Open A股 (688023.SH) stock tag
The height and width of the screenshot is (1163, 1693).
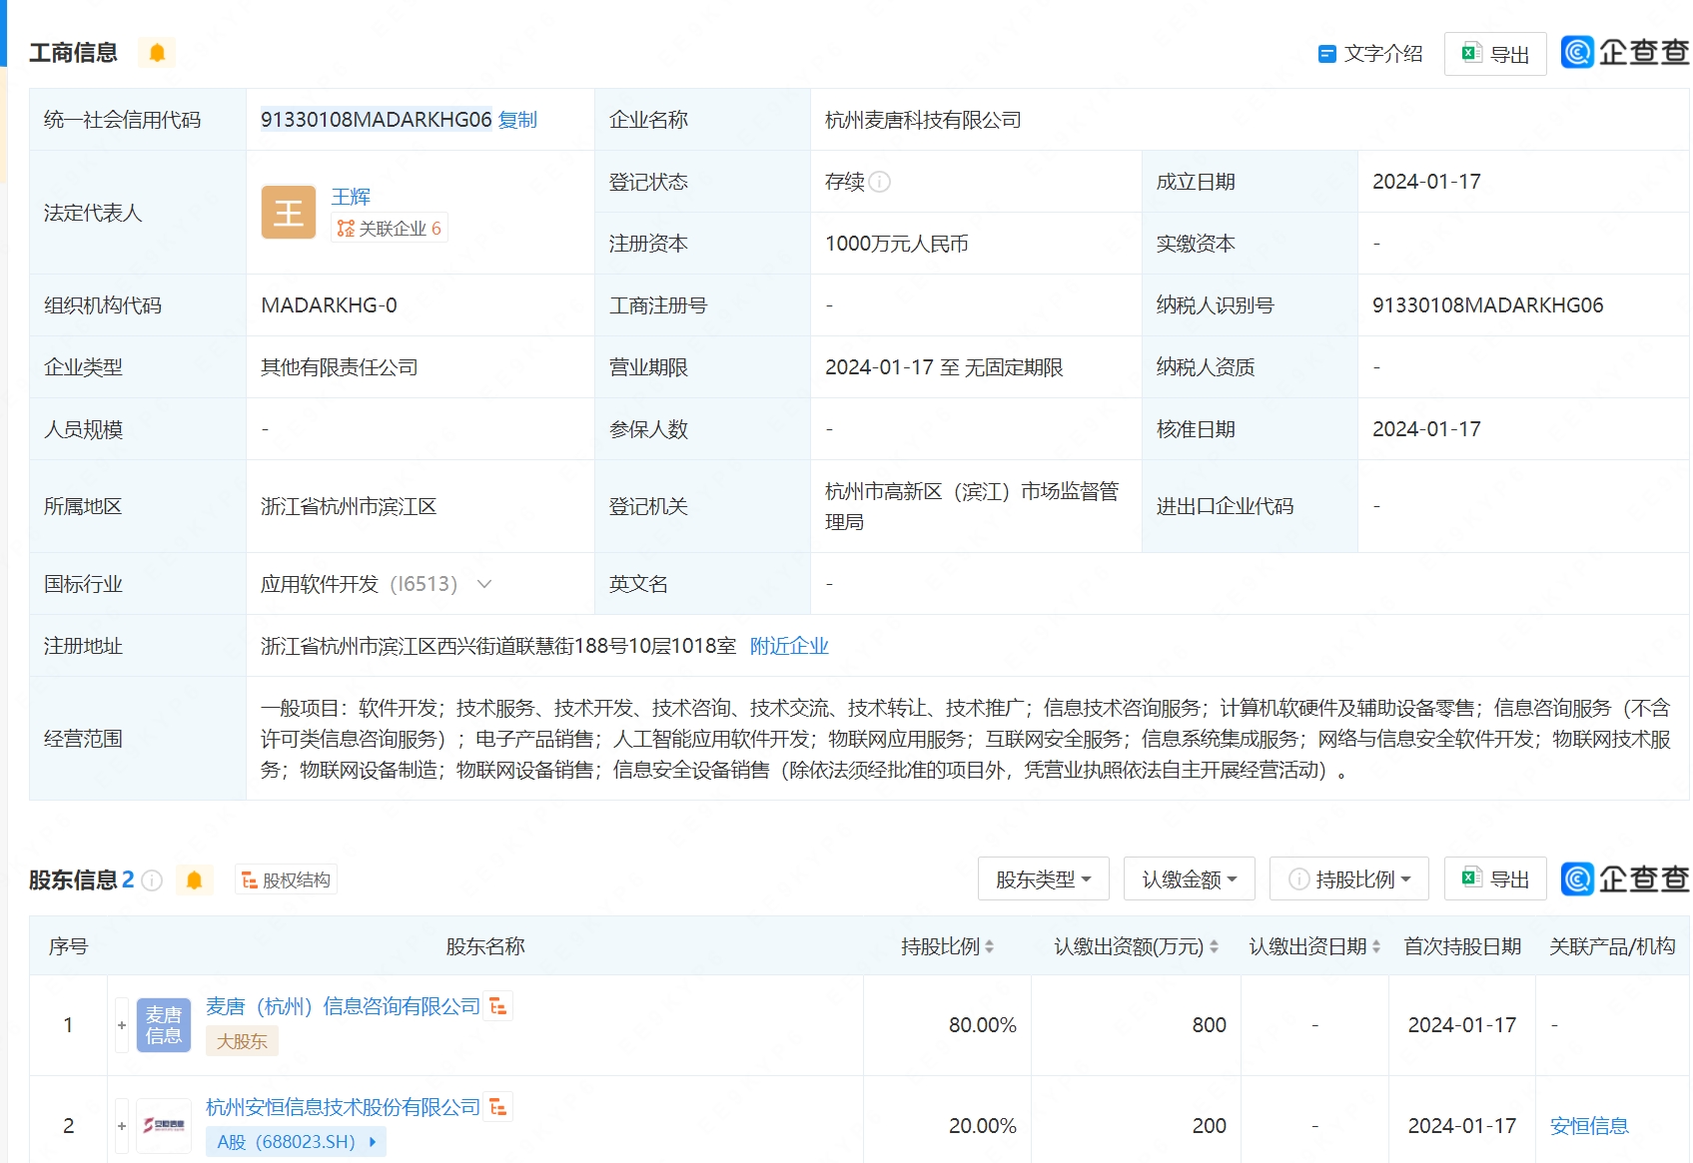296,1142
